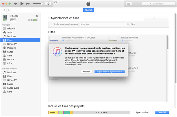This screenshot has width=177, height=117.
Task: Go forward with the right chevron
Action: coord(9,10)
